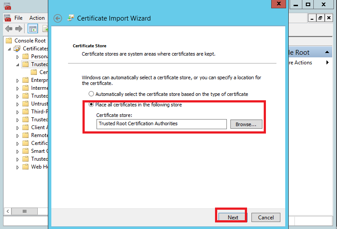Click the wizard's back arrow button
The height and width of the screenshot is (229, 337).
[57, 18]
